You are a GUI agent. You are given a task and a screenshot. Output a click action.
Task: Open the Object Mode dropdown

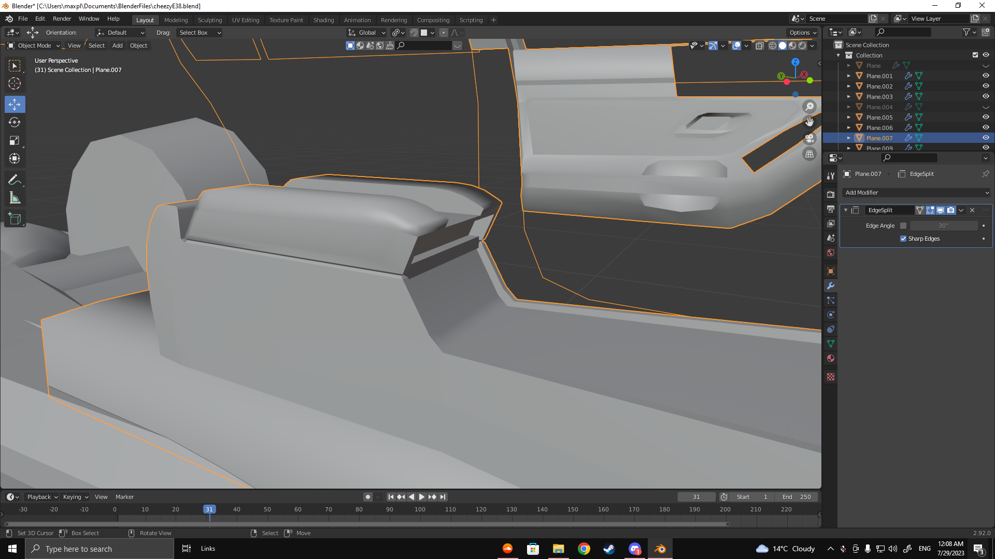tap(34, 46)
